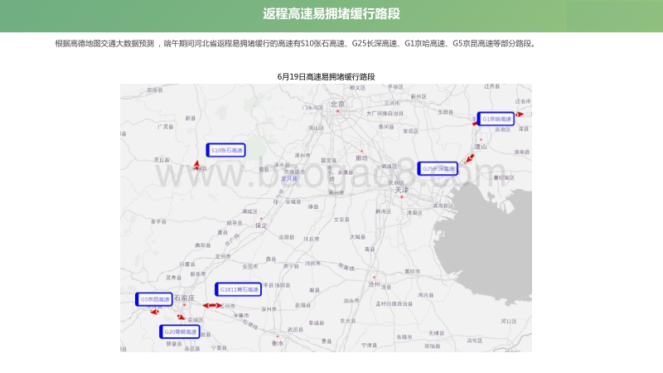Image resolution: width=663 pixels, height=373 pixels.
Task: Click the 武强县 map label
Action: [302, 305]
